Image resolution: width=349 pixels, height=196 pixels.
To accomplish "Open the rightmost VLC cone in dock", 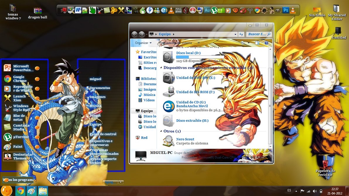I will (x=293, y=10).
